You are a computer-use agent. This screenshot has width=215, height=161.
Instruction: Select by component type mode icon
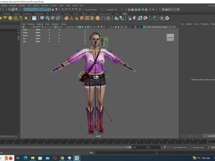pyautogui.click(x=17, y=9)
